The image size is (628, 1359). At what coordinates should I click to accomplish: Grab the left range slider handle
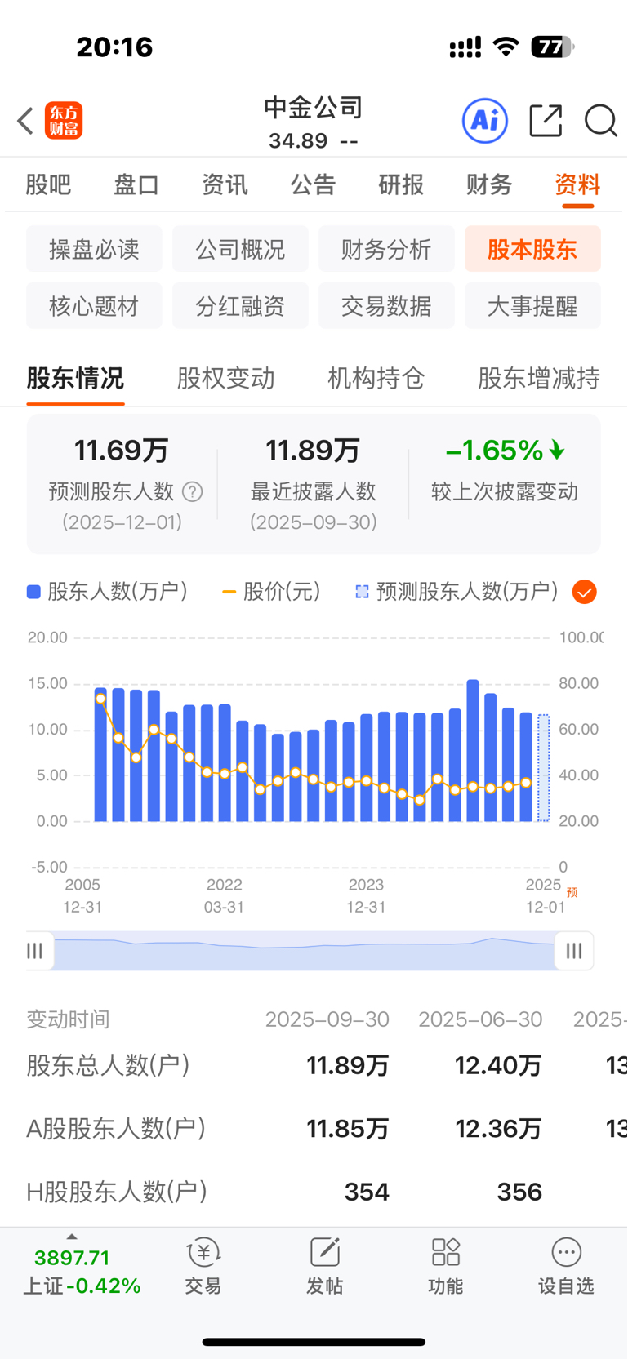click(36, 951)
